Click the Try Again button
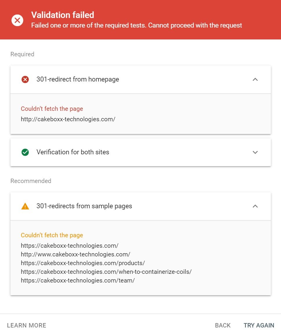Image resolution: width=281 pixels, height=335 pixels. 259,325
